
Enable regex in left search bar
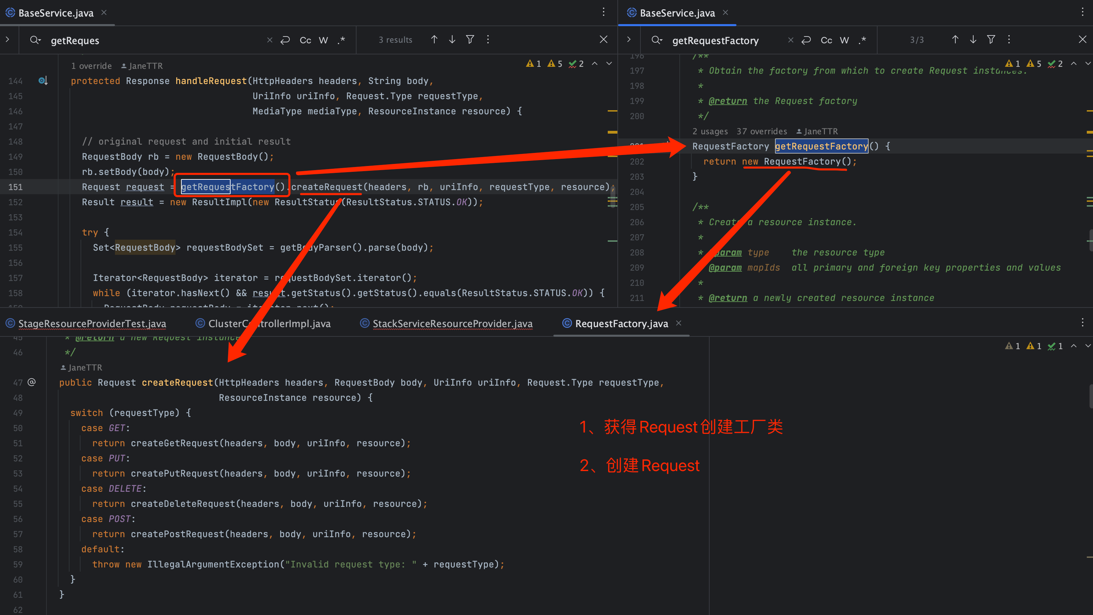coord(341,40)
